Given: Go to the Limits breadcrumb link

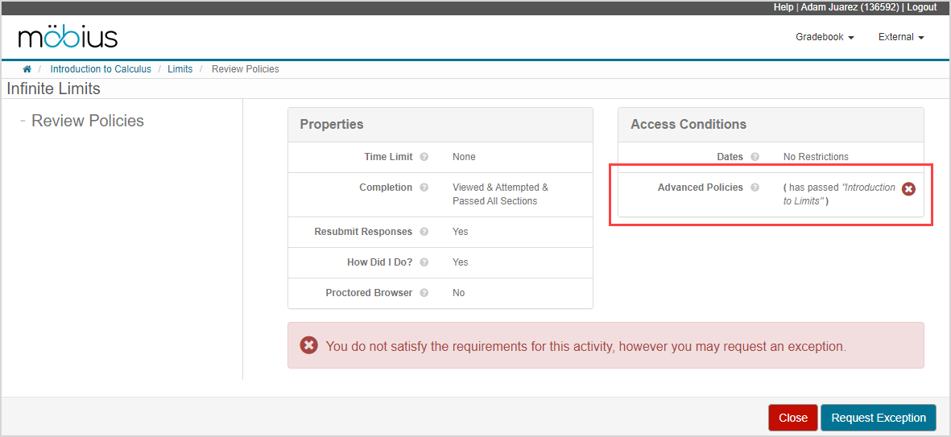Looking at the screenshot, I should point(180,69).
